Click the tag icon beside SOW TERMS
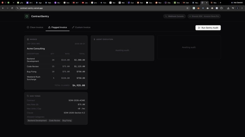The width and height of the screenshot is (245, 137). coord(28,96)
